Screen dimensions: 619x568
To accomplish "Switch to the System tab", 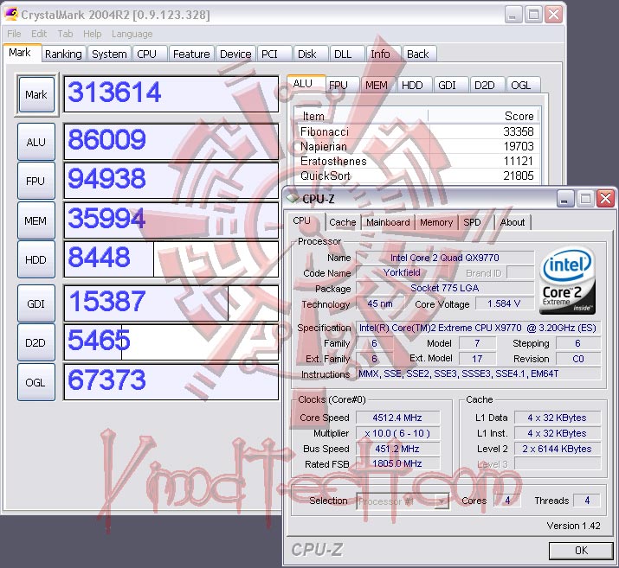I will click(x=109, y=54).
